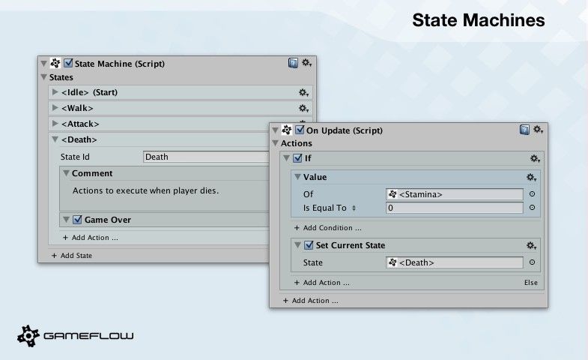The height and width of the screenshot is (360, 588).
Task: Collapse the Game Over action foldout
Action: click(x=67, y=220)
